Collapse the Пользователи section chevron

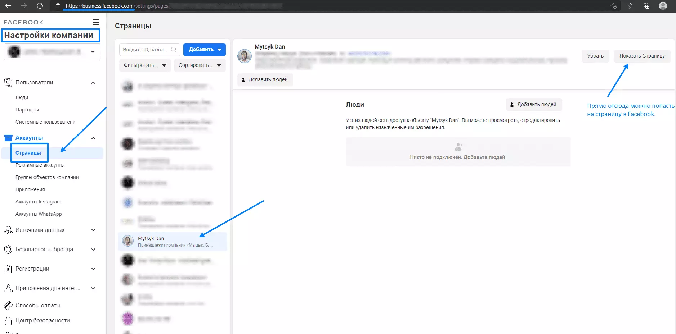(x=93, y=83)
